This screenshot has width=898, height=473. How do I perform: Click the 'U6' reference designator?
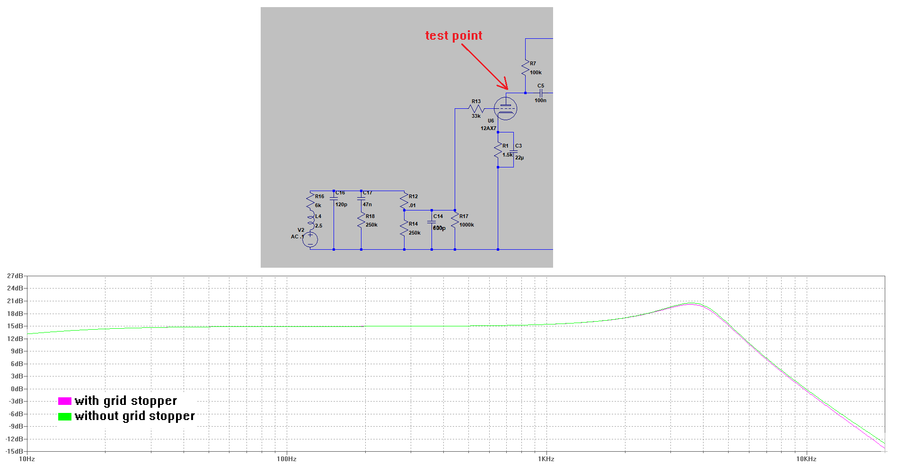pos(491,121)
